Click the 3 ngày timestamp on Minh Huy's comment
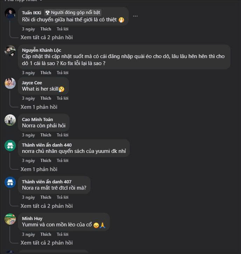The image size is (241, 254). click(28, 234)
